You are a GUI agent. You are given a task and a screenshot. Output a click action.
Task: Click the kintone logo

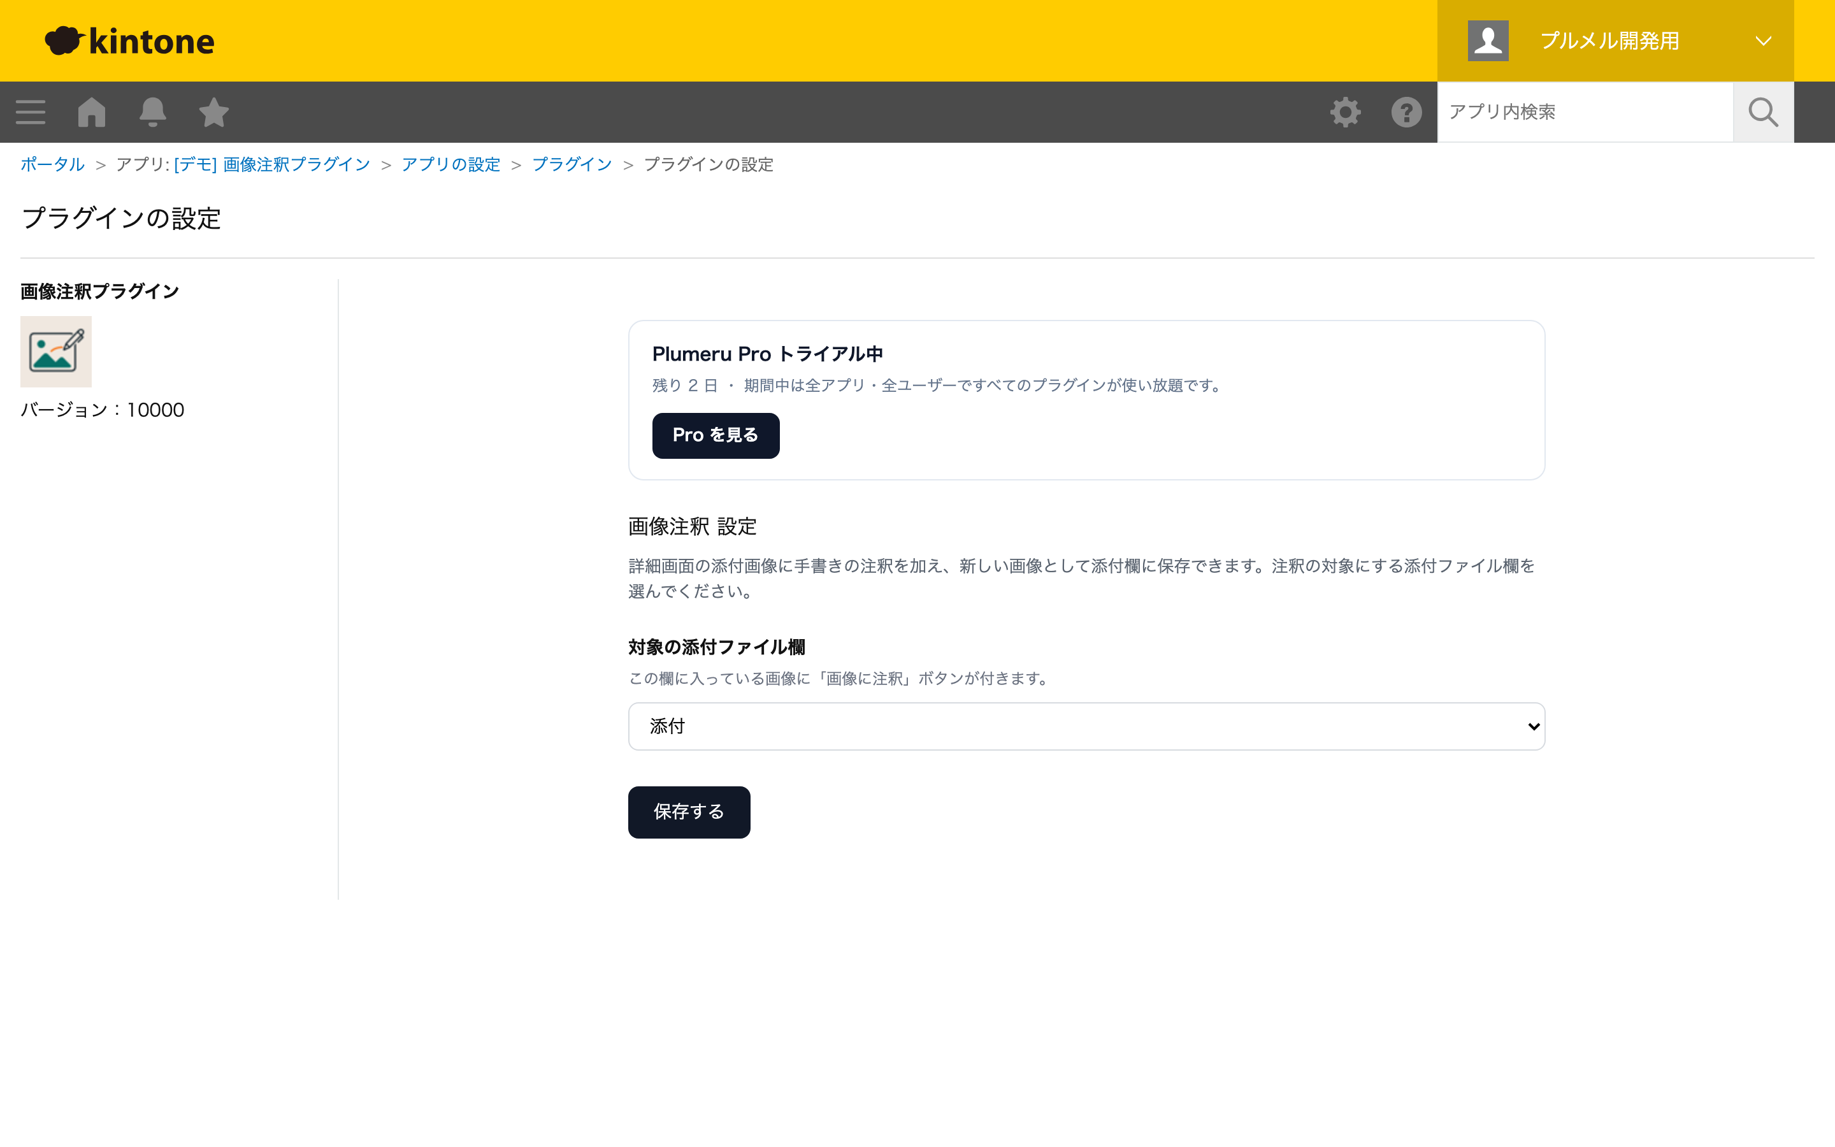click(x=130, y=41)
